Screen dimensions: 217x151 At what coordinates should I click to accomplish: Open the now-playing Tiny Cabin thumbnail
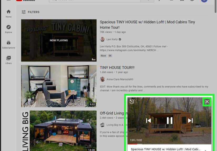(59, 40)
